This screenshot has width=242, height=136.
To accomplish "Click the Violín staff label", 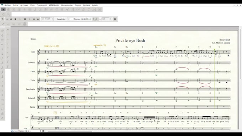I will [33, 80].
